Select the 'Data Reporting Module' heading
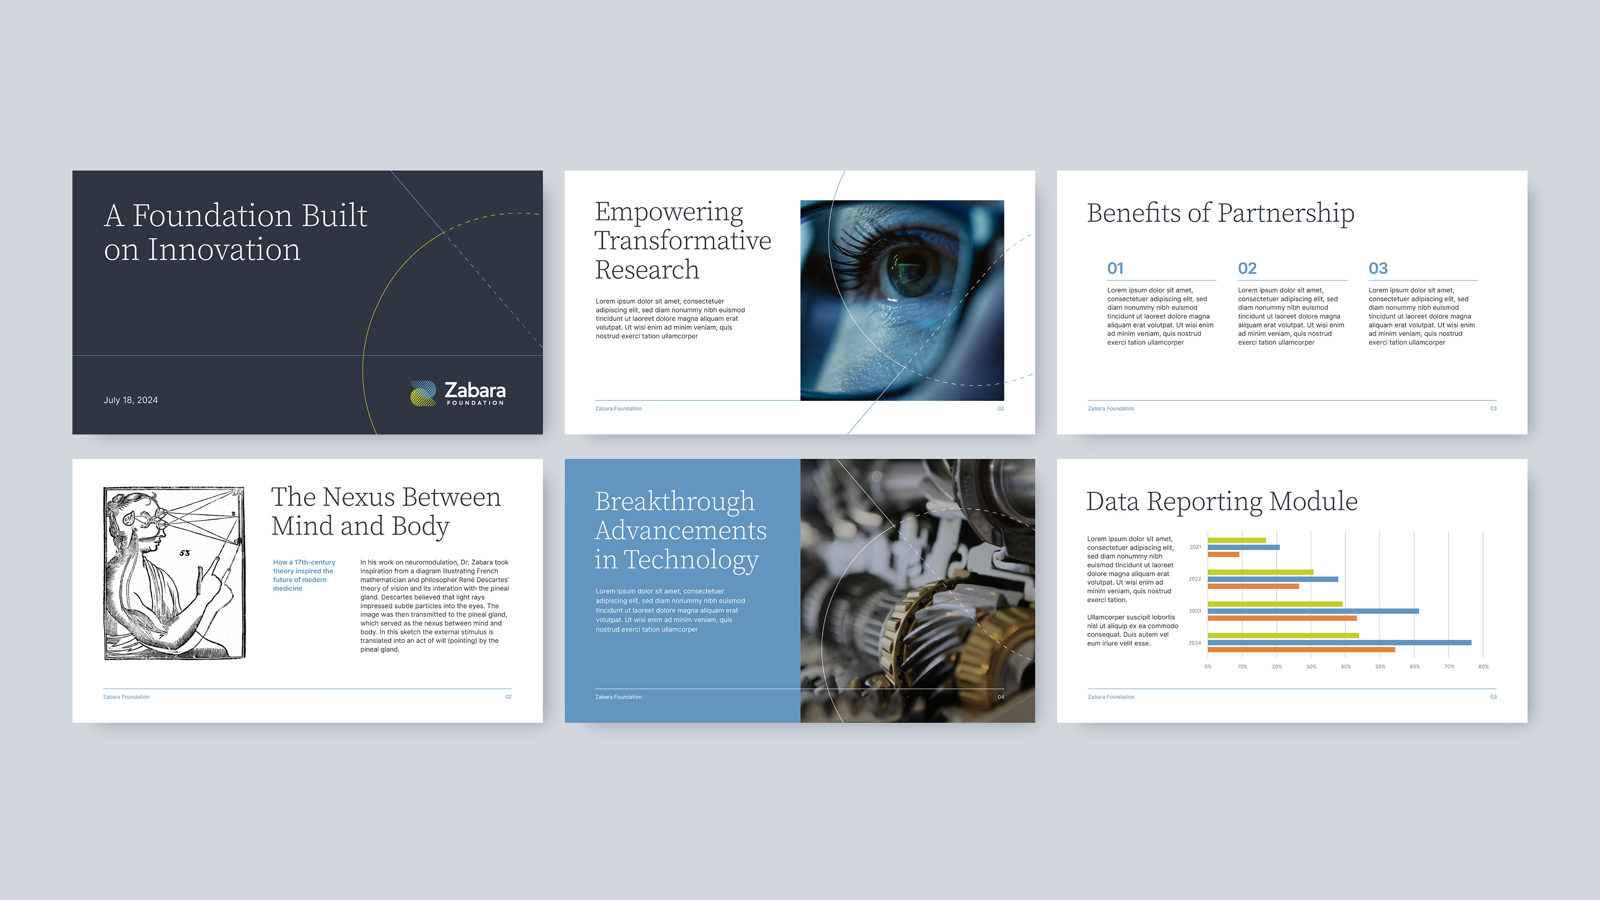The width and height of the screenshot is (1600, 900). (x=1222, y=501)
